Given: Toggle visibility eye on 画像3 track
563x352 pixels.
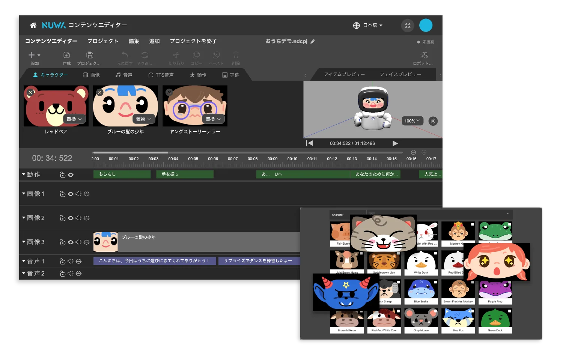Looking at the screenshot, I should coord(71,242).
